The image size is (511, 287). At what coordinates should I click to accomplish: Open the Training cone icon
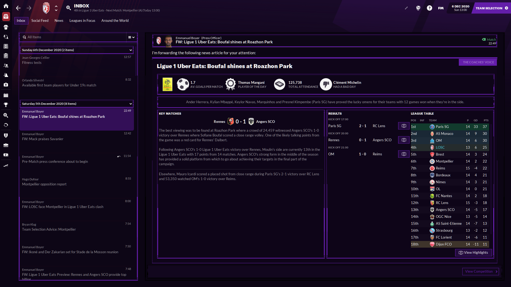tap(6, 75)
